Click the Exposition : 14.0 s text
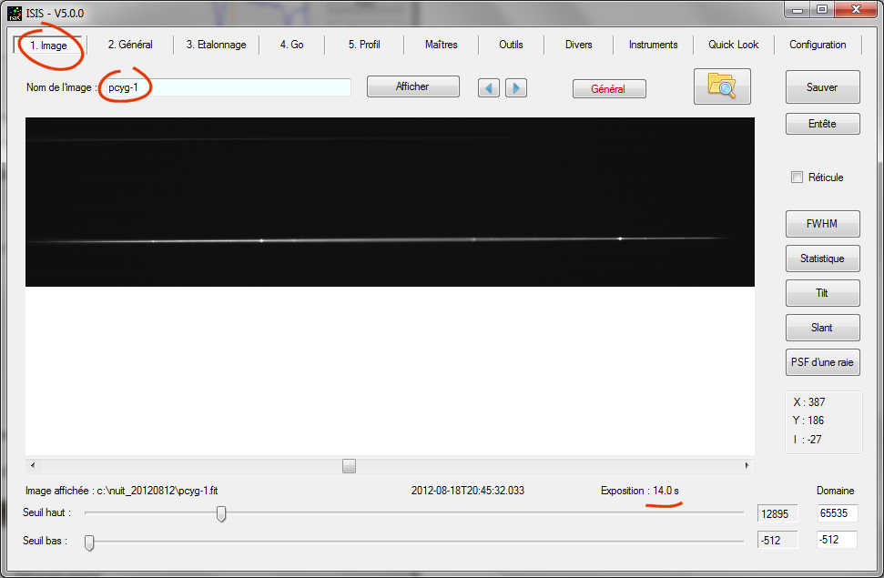The image size is (884, 578). click(640, 491)
